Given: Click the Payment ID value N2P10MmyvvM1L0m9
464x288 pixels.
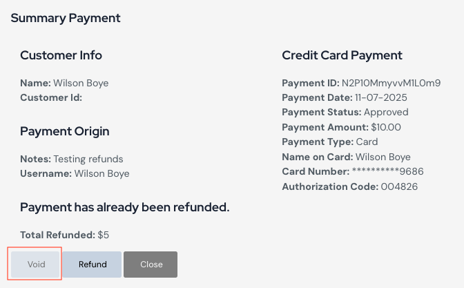Looking at the screenshot, I should point(391,83).
